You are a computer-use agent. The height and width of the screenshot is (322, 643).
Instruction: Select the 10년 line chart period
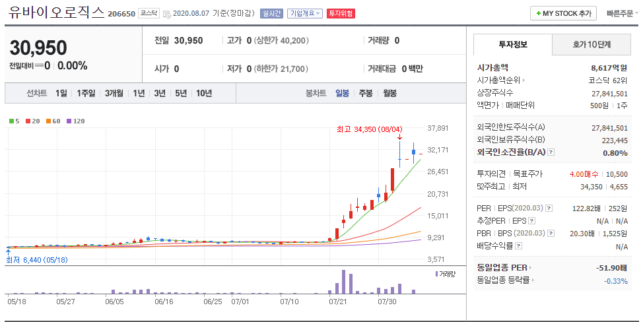(x=204, y=94)
